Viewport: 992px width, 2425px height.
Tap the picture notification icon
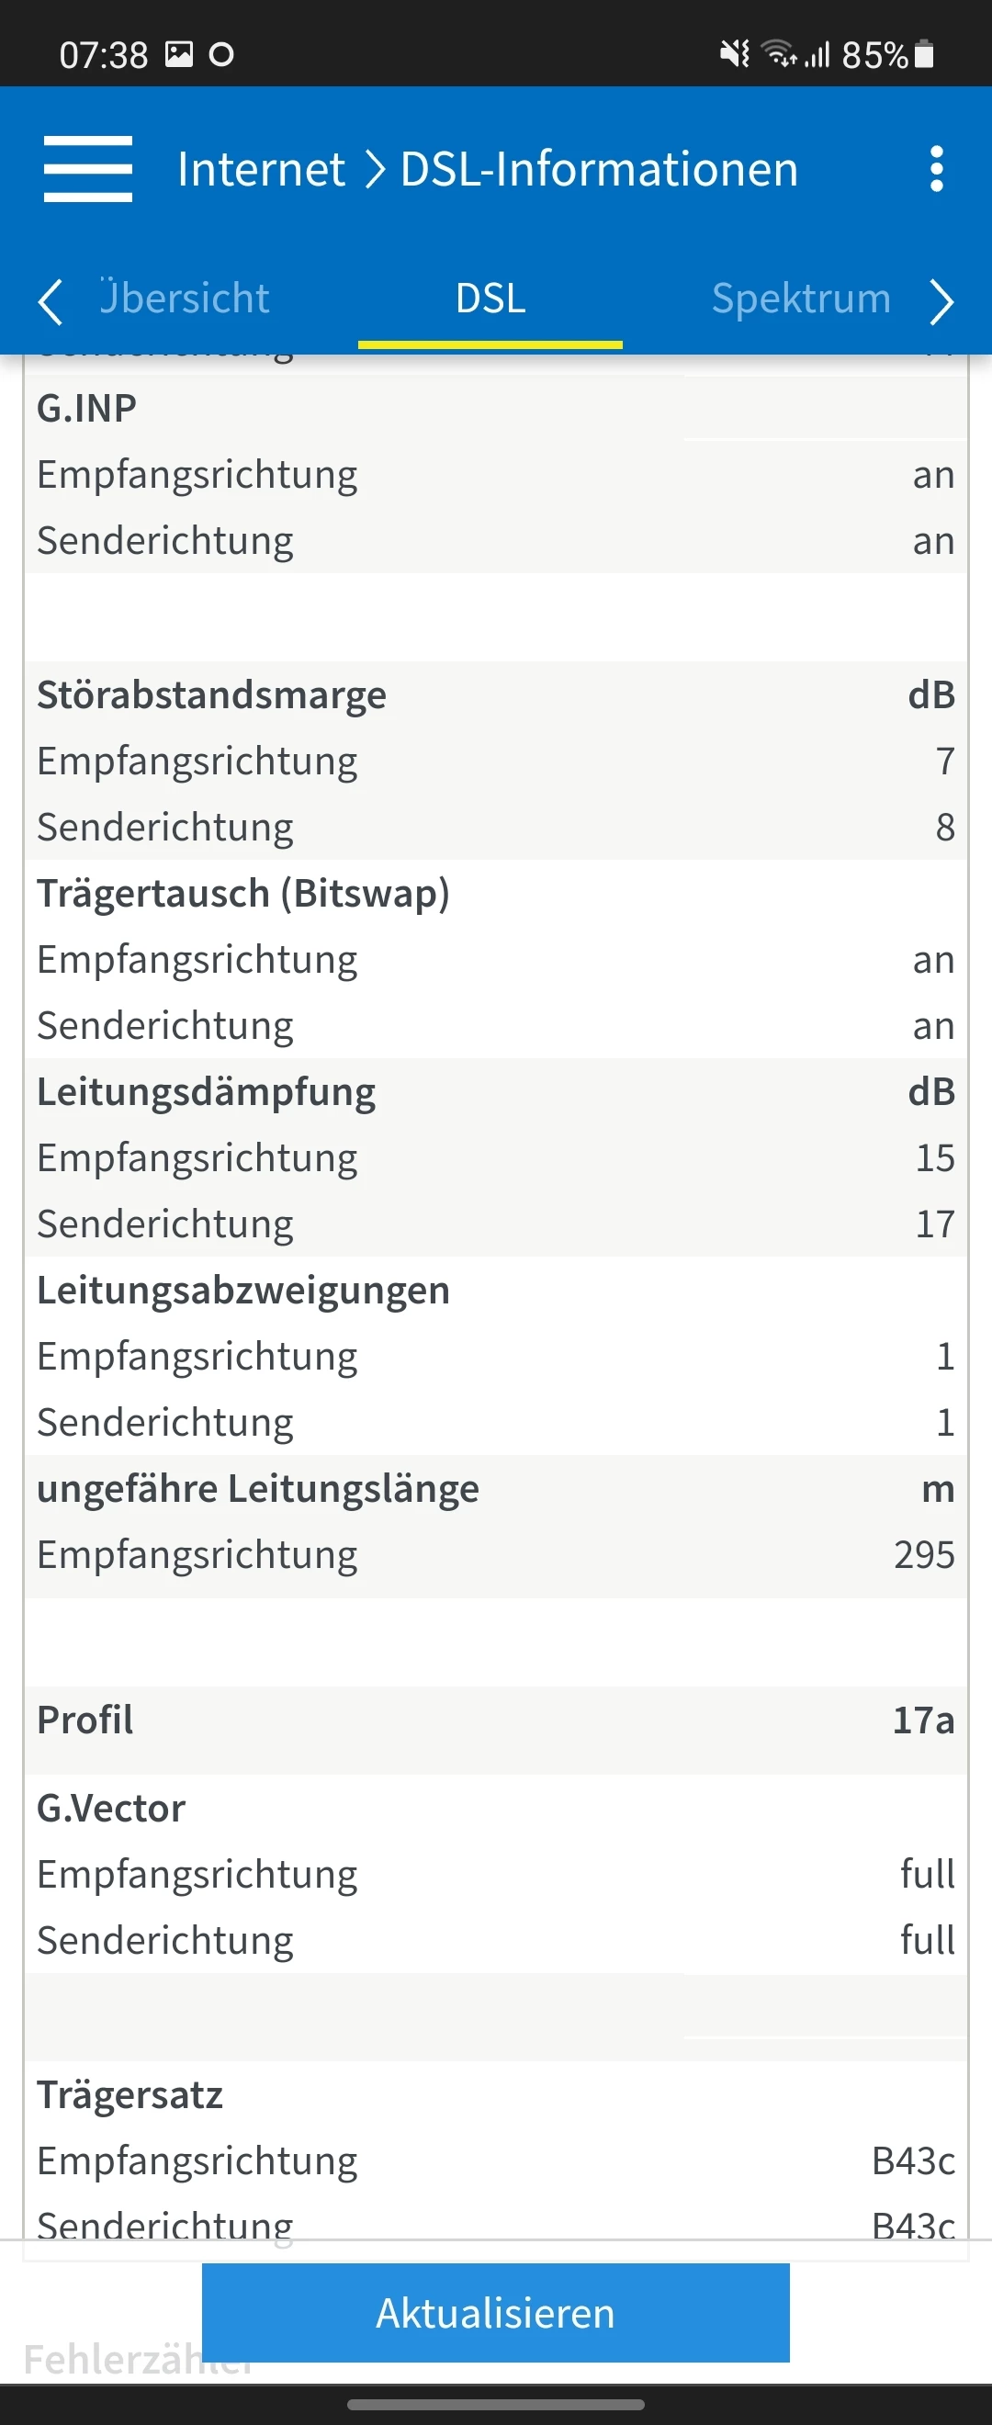click(x=179, y=53)
